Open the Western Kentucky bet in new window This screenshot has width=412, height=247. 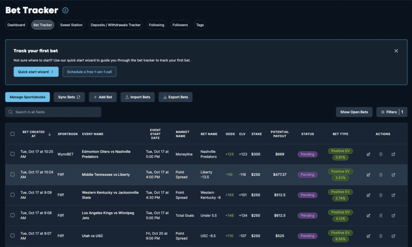tap(393, 195)
